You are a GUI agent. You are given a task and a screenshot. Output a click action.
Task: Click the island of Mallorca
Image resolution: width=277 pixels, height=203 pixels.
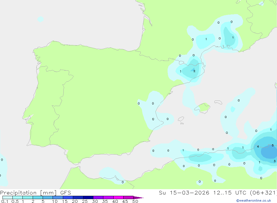(x=203, y=108)
